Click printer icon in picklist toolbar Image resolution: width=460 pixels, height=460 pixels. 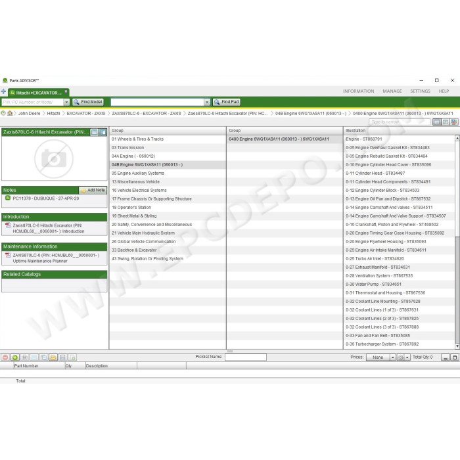click(x=25, y=357)
